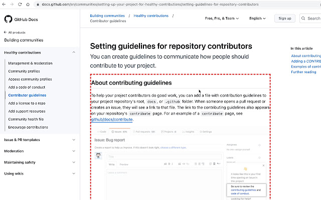Click the magnifier icon in search box

[303, 18]
